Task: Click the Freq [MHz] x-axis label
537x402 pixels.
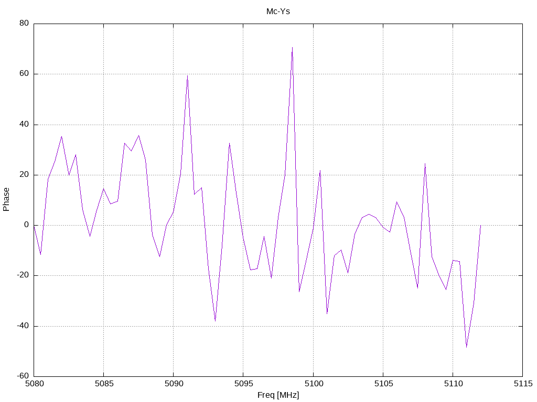Action: [278, 395]
